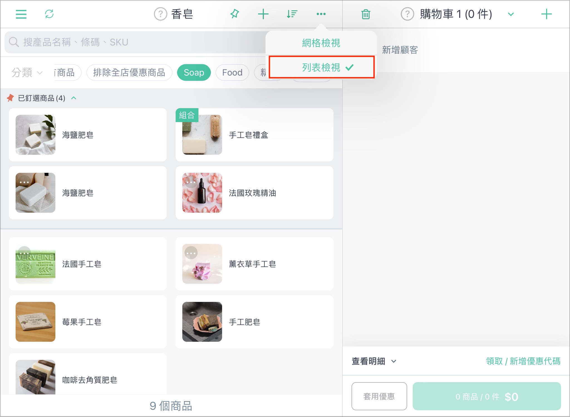This screenshot has width=570, height=417.
Task: Add a new cart with plus icon
Action: 546,14
